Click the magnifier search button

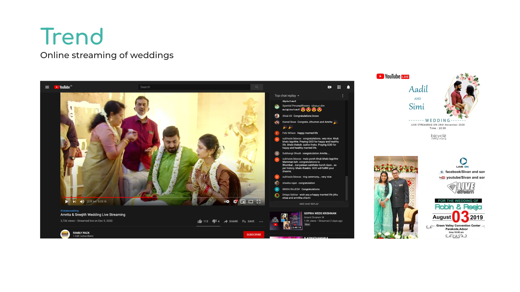[257, 87]
